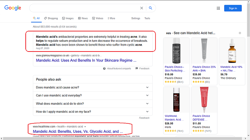Click the ads info icon
Viewport: 250px width, 140px height.
[240, 33]
